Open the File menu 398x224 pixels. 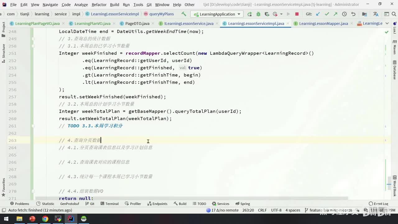[13, 5]
